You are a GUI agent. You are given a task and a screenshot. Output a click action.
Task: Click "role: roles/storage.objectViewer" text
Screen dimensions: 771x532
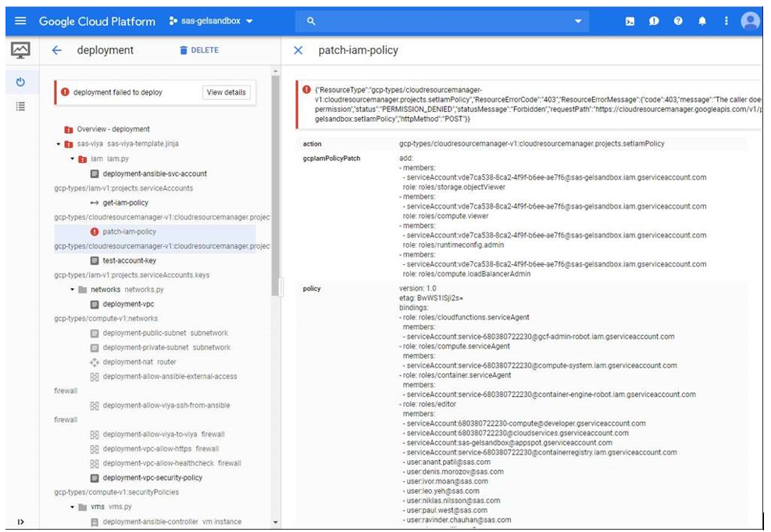(454, 187)
